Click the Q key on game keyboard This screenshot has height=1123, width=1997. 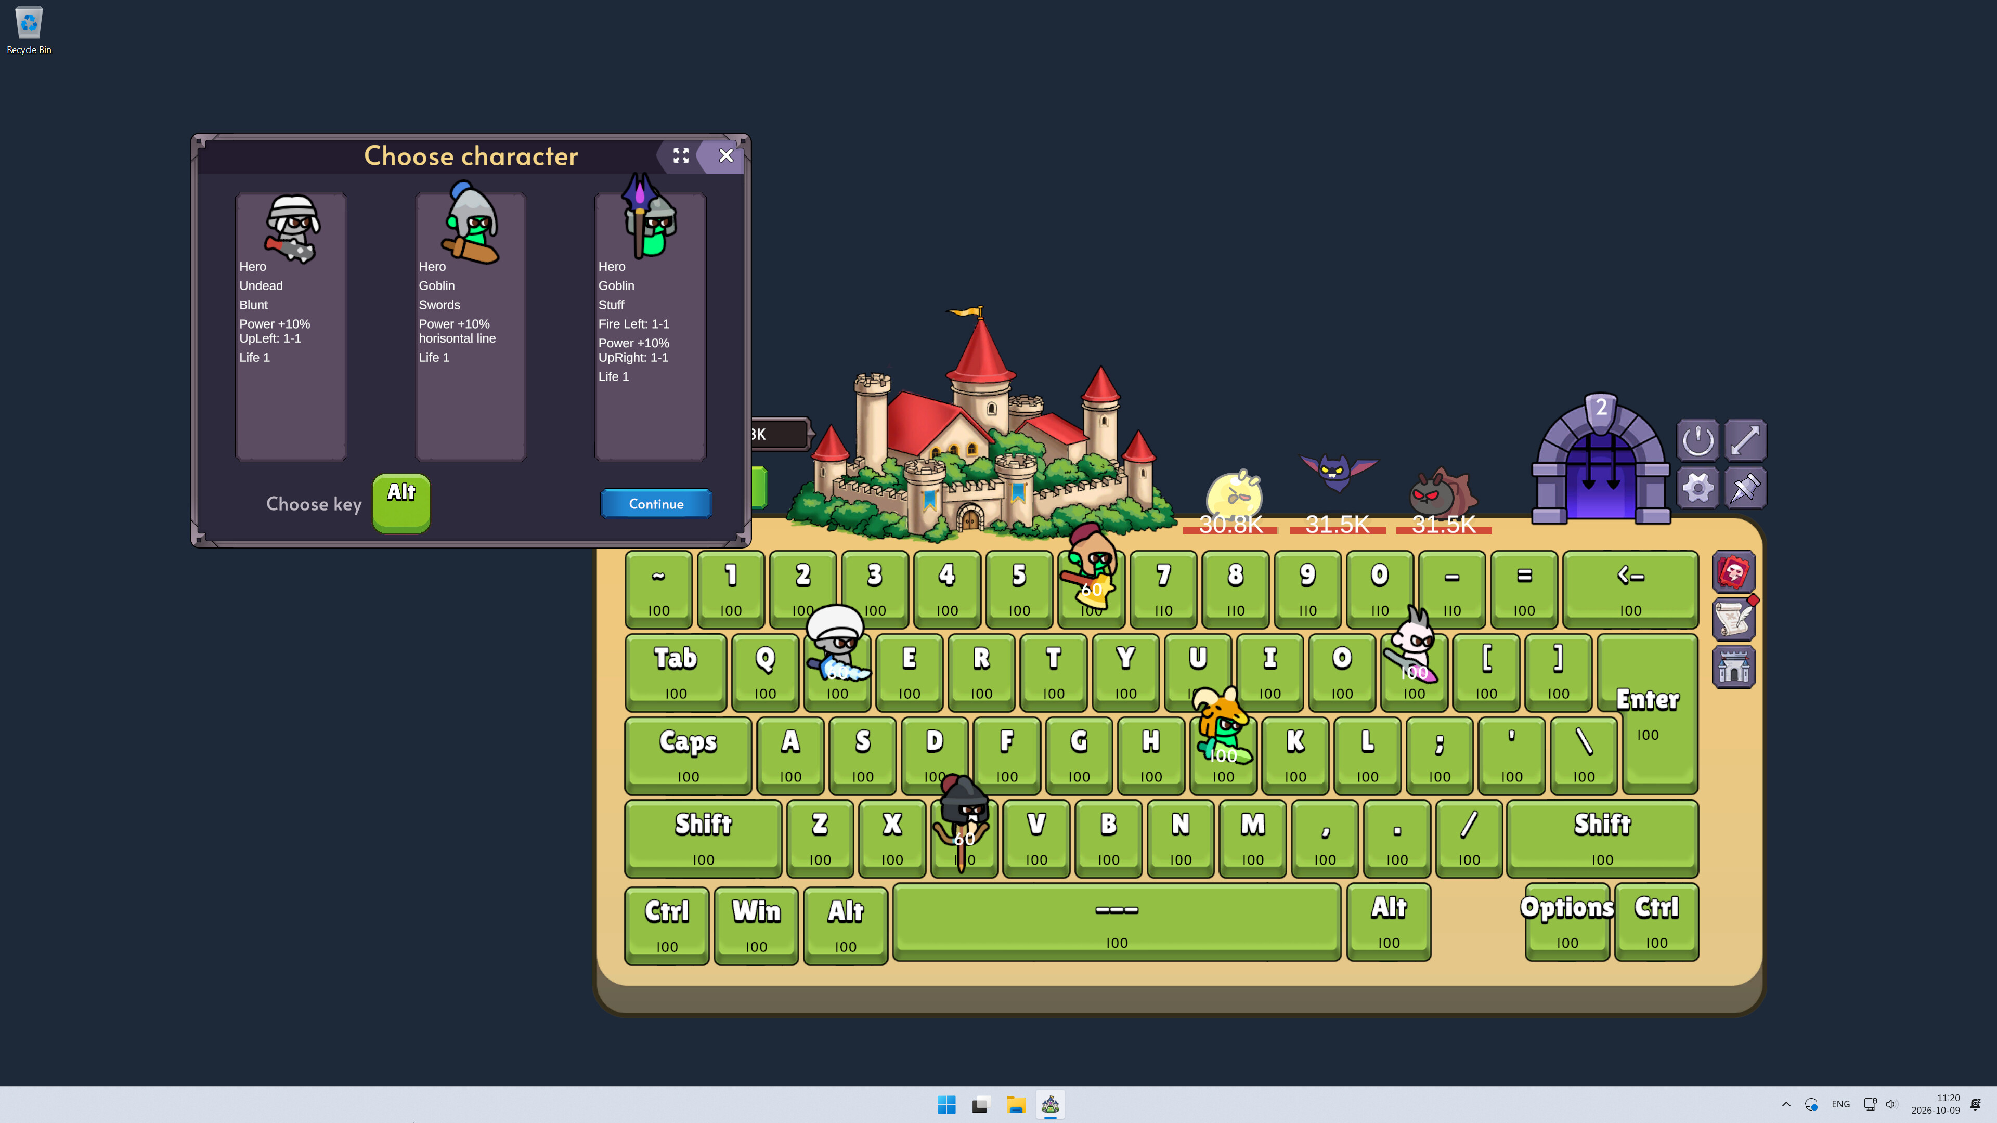(x=764, y=672)
